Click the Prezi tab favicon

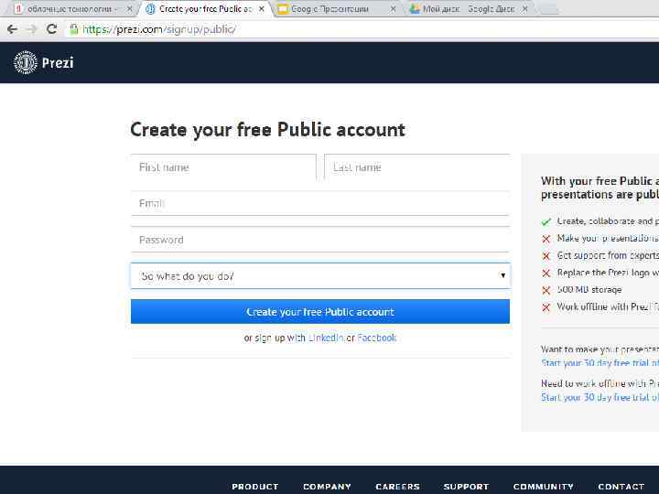(x=150, y=9)
